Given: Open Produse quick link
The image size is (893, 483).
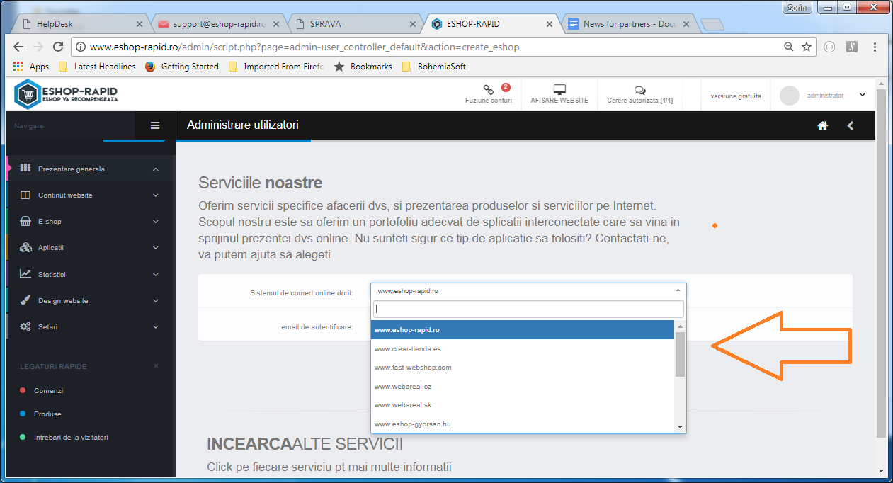Looking at the screenshot, I should pyautogui.click(x=47, y=414).
